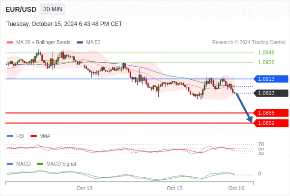290x196 pixels.
Task: Toggle the 9MA legend entry
Action: [40, 136]
